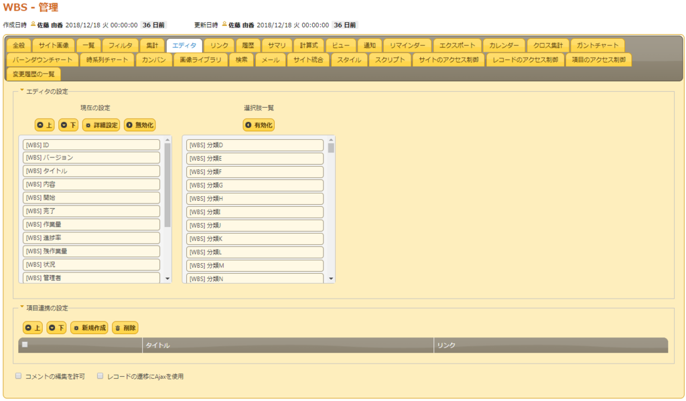Switch to the エクスポート tab
686x401 pixels.
[457, 46]
